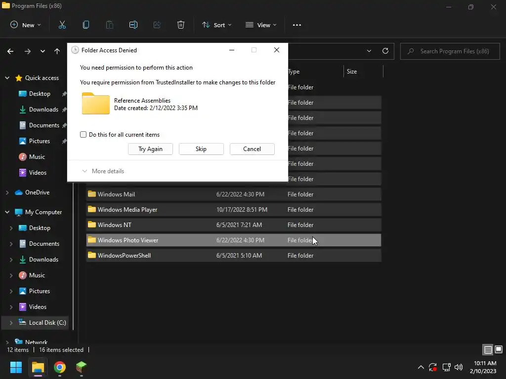Select Downloads under Quick access
The height and width of the screenshot is (379, 506).
point(43,109)
